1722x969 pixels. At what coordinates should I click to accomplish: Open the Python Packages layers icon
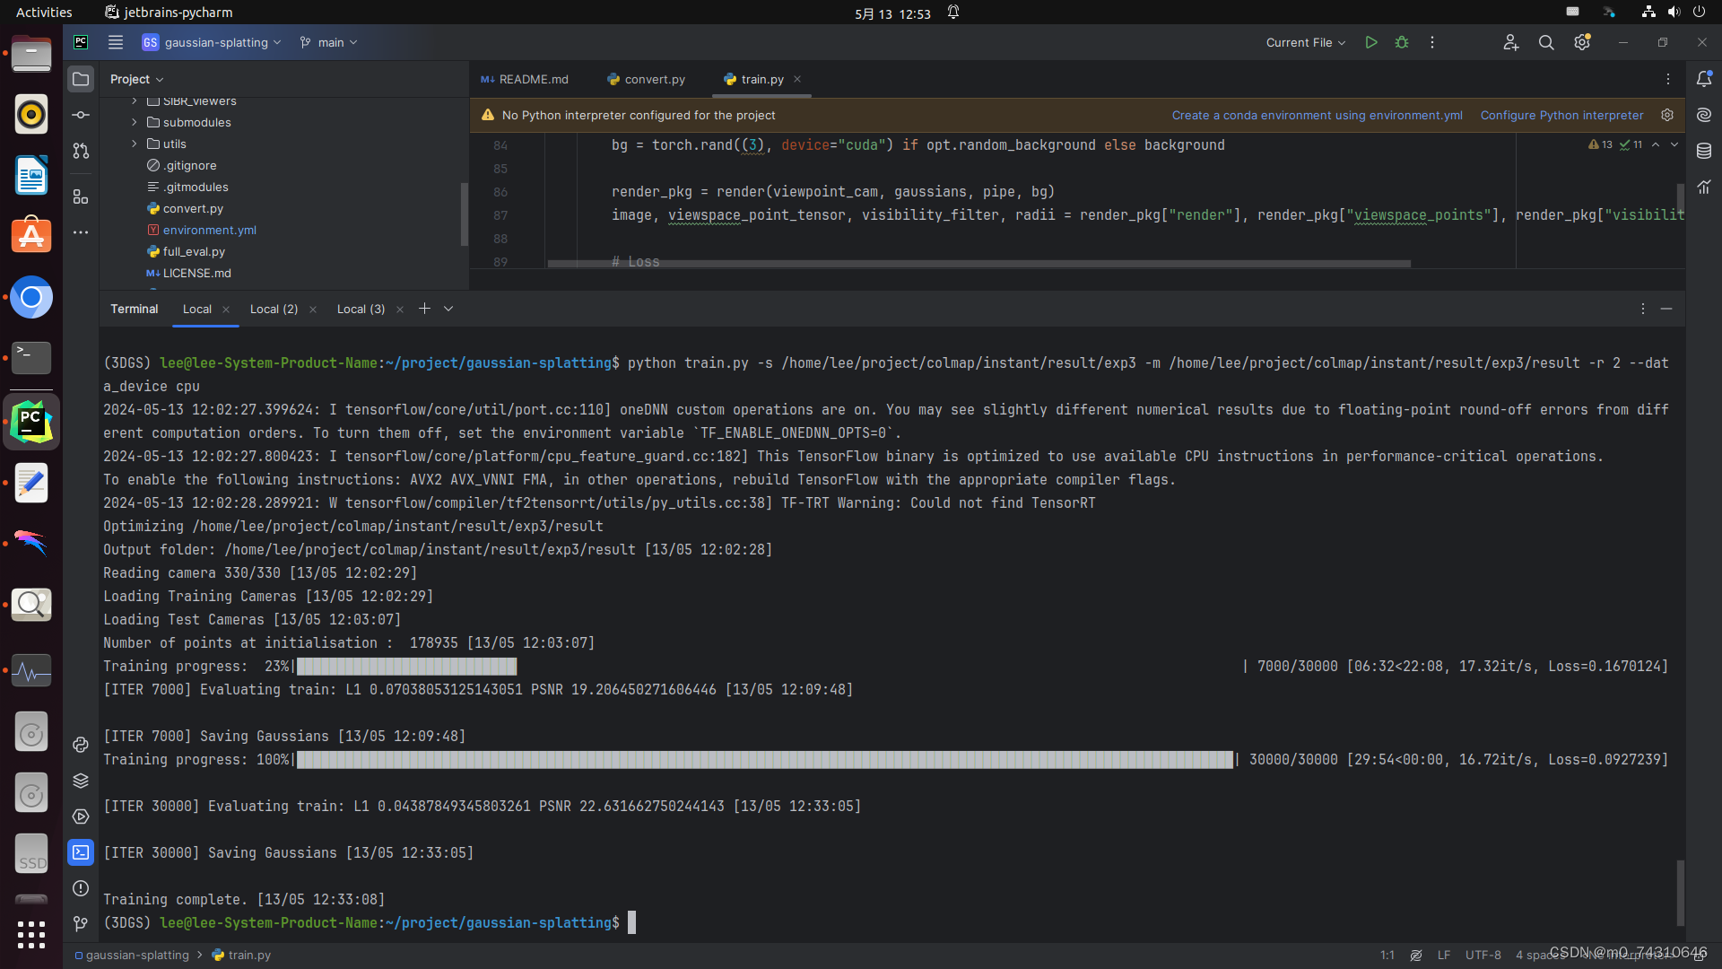coord(81,781)
